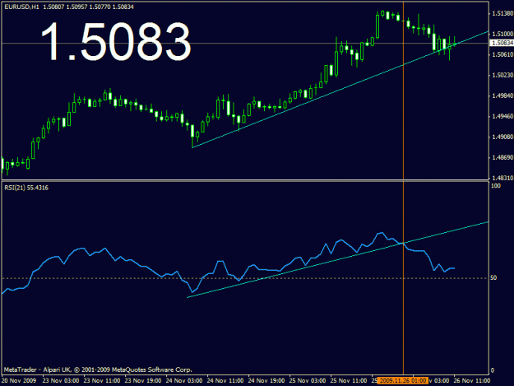
Task: Click the RSI(21) 55.4316 indicator label
Action: (26, 188)
